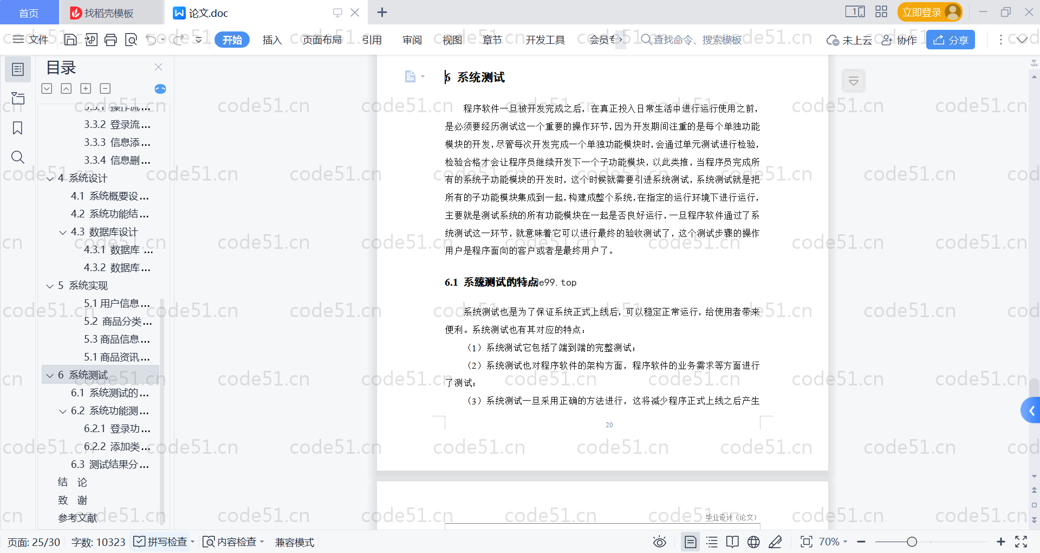1040x553 pixels.
Task: Switch to web layout globe icon
Action: [753, 542]
